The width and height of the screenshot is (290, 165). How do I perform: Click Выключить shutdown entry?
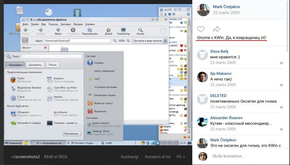click(97, 111)
